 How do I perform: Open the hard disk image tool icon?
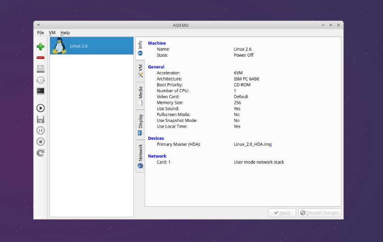[41, 69]
